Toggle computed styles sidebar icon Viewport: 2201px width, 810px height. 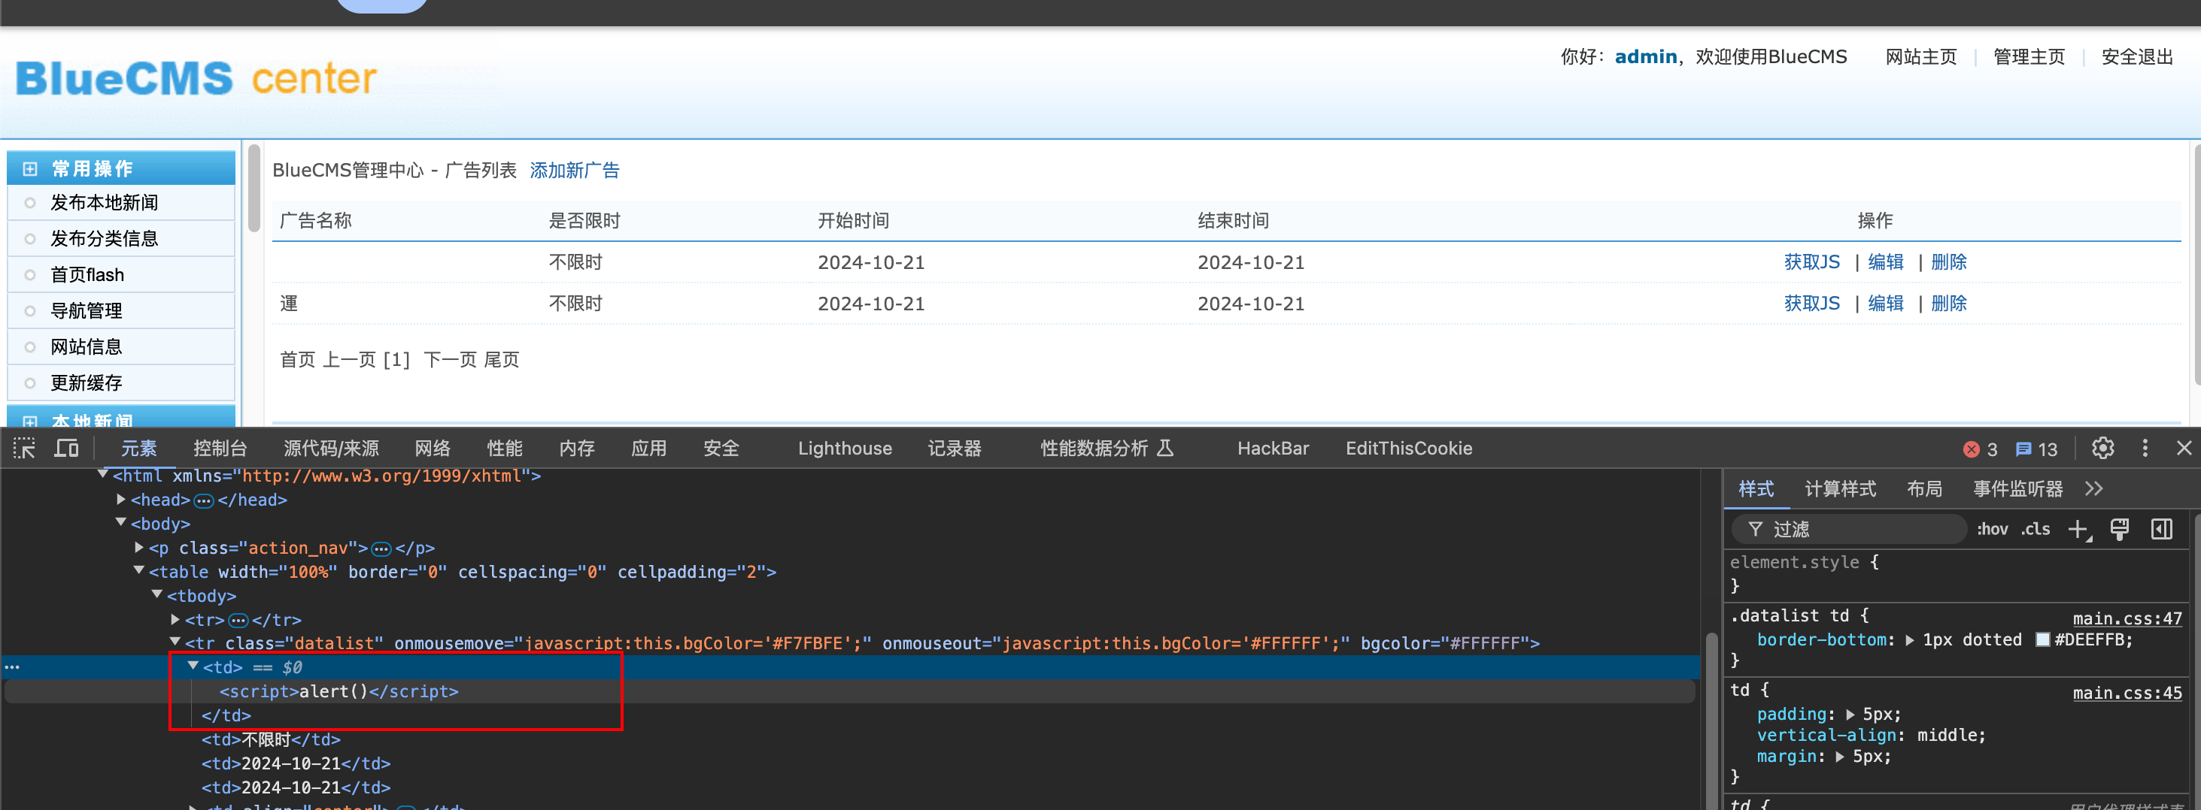(2162, 529)
